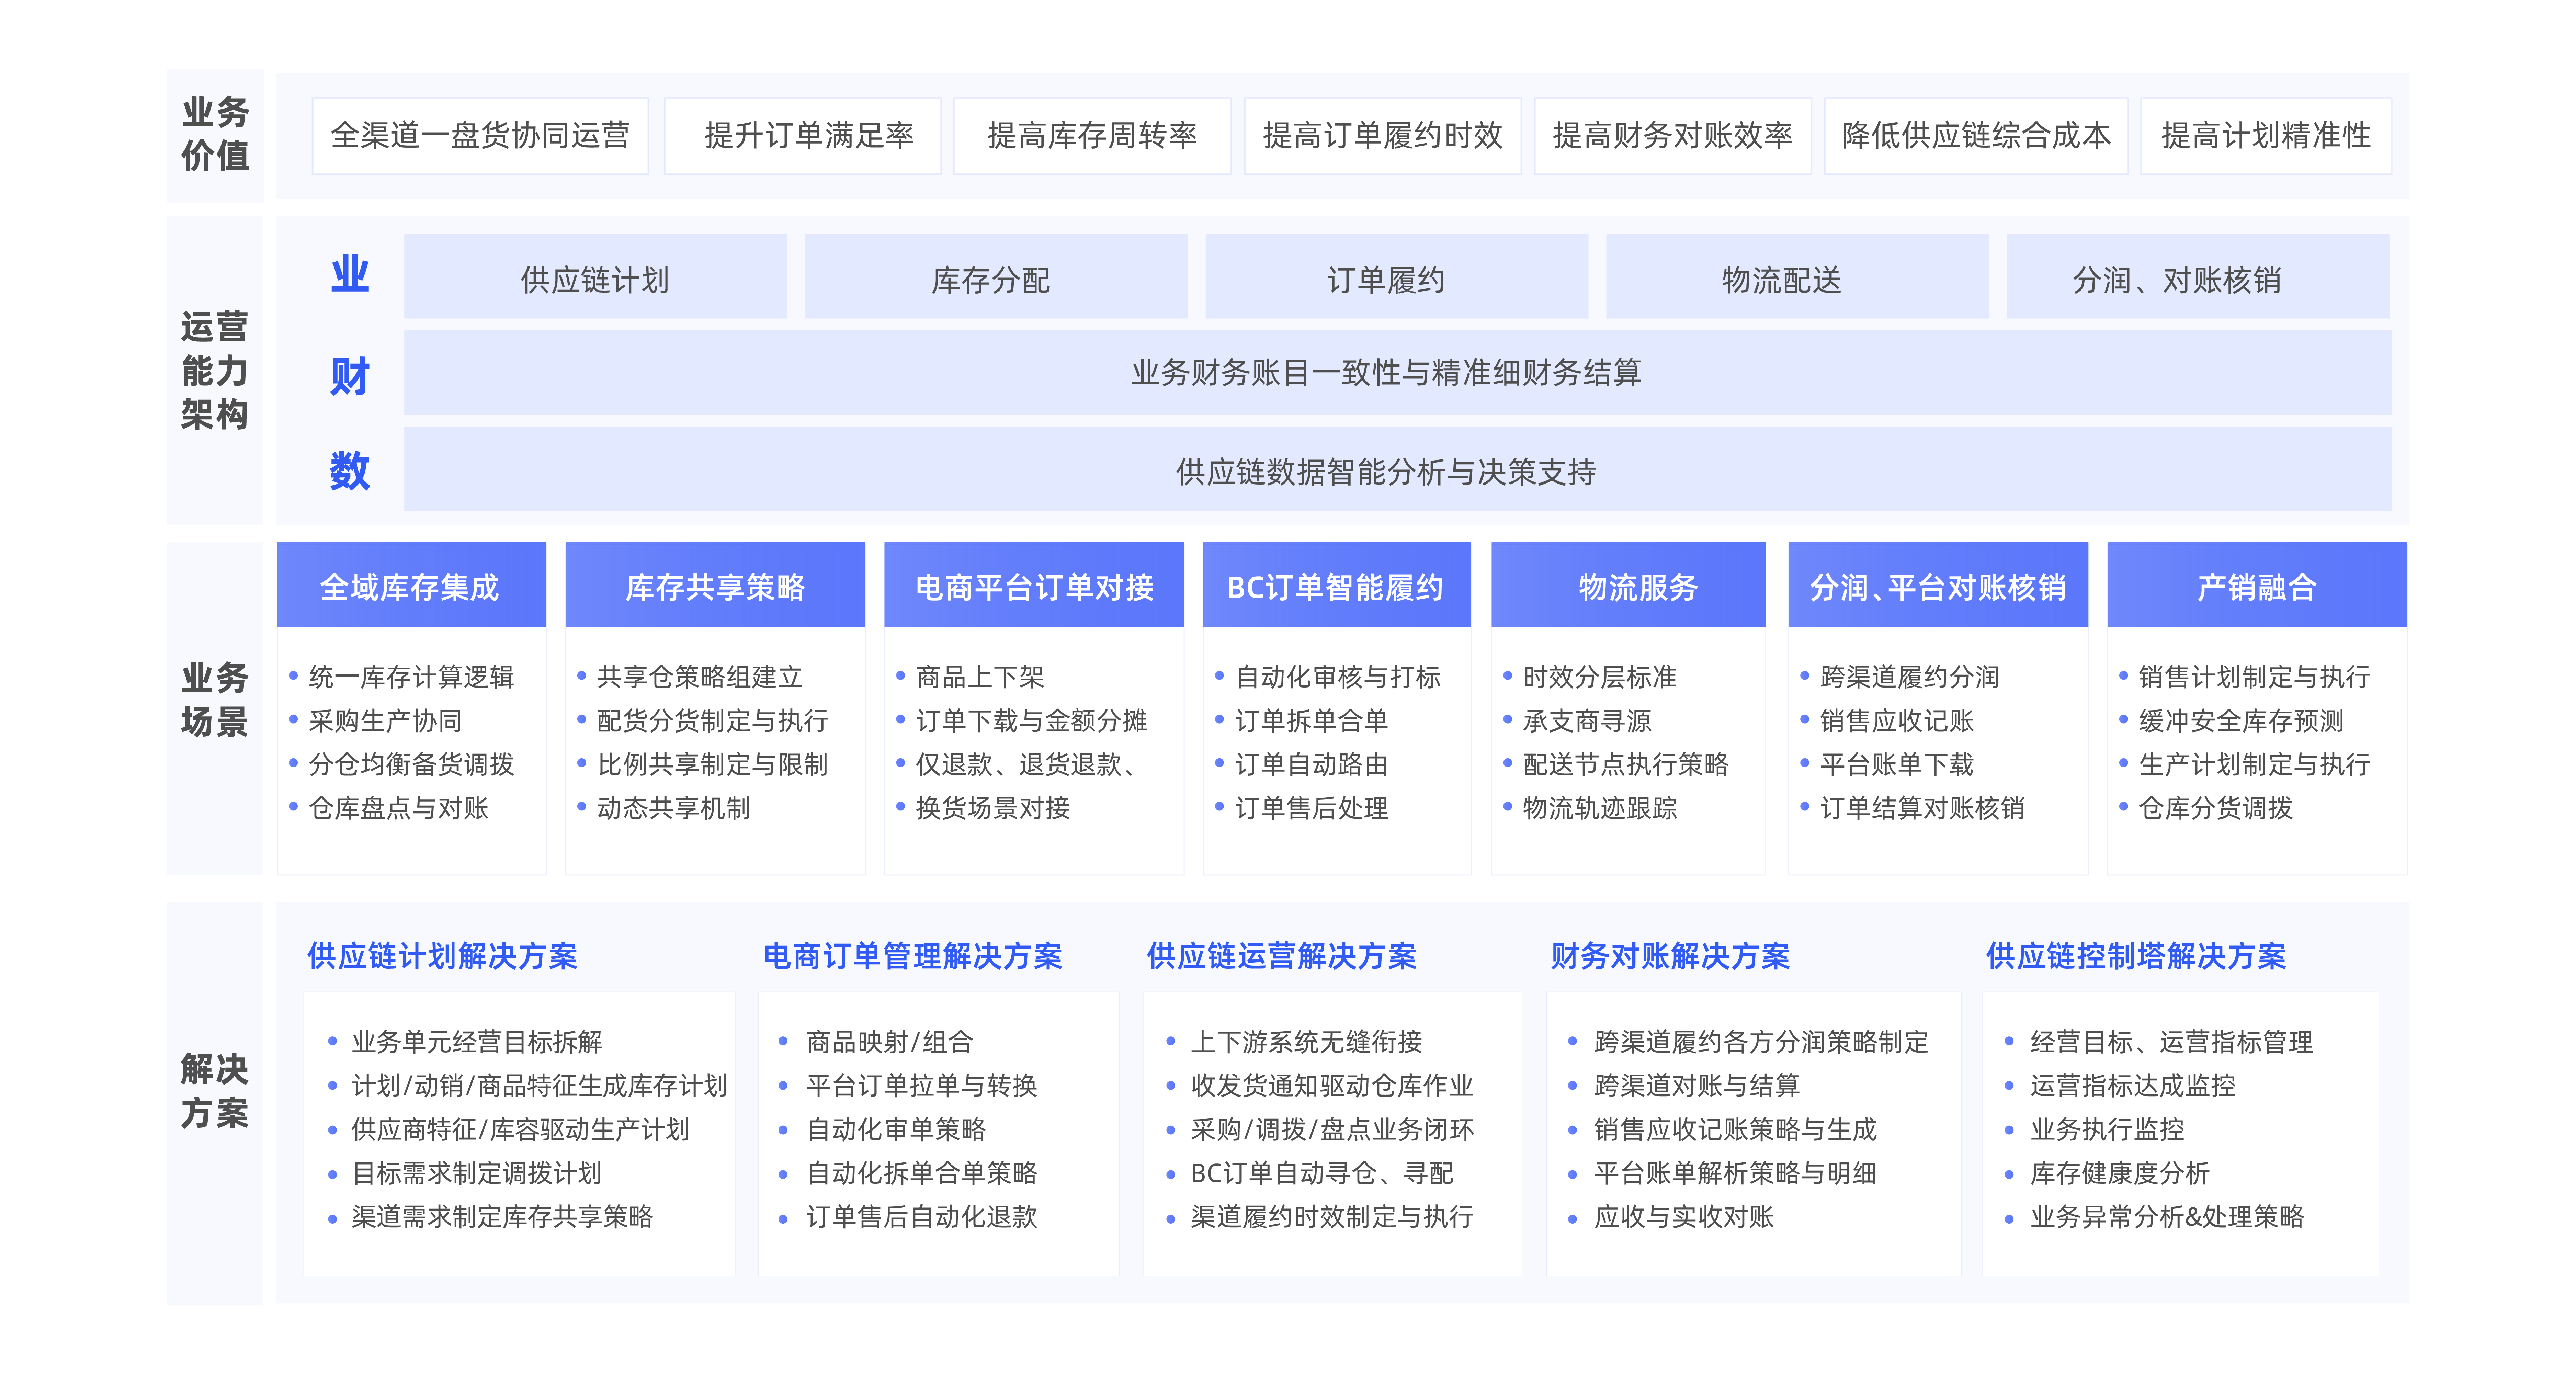Open the 分润、平台对账核销 card header
This screenshot has width=2576, height=1374.
[1938, 585]
